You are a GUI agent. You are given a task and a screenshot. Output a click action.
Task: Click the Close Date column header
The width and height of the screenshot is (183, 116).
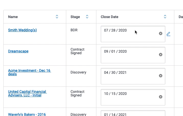coord(110,17)
